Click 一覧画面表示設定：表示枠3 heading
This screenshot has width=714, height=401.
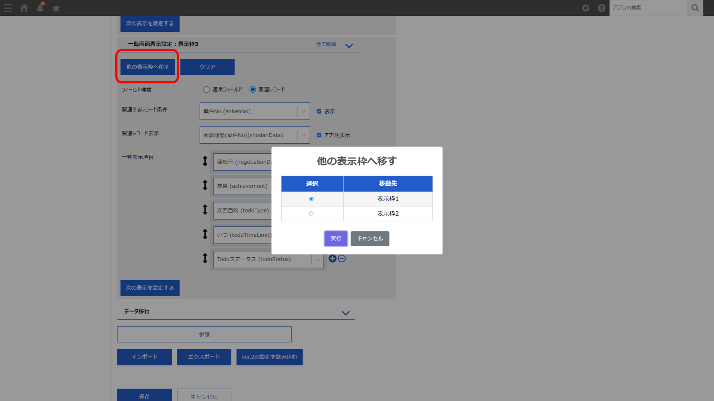pyautogui.click(x=163, y=44)
